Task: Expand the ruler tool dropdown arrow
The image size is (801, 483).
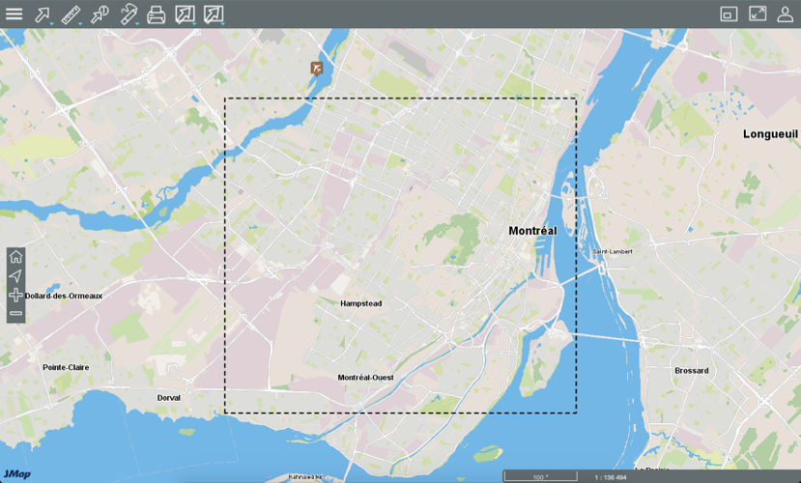Action: pos(81,22)
